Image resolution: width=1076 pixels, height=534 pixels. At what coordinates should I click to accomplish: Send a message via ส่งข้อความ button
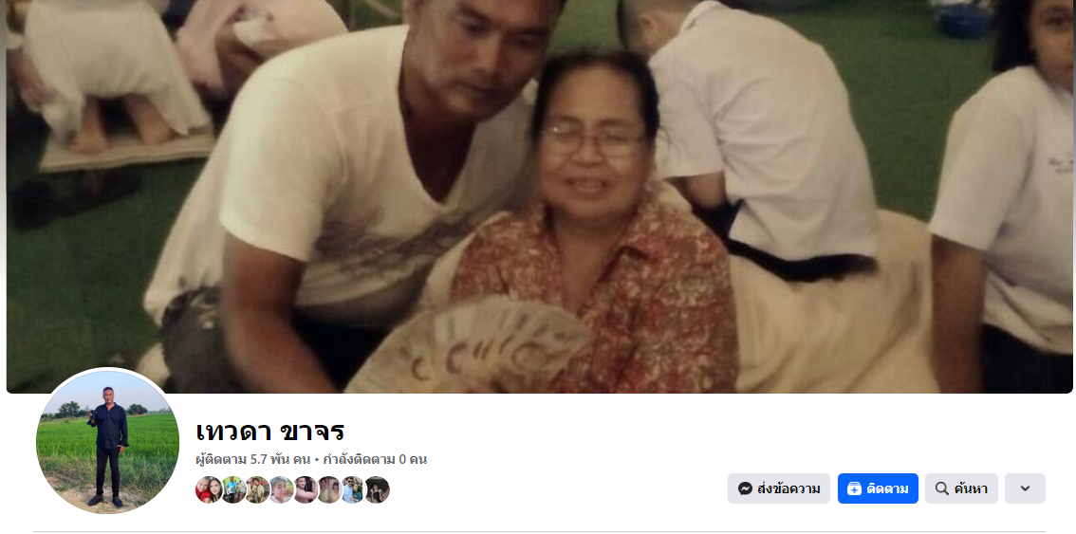779,488
